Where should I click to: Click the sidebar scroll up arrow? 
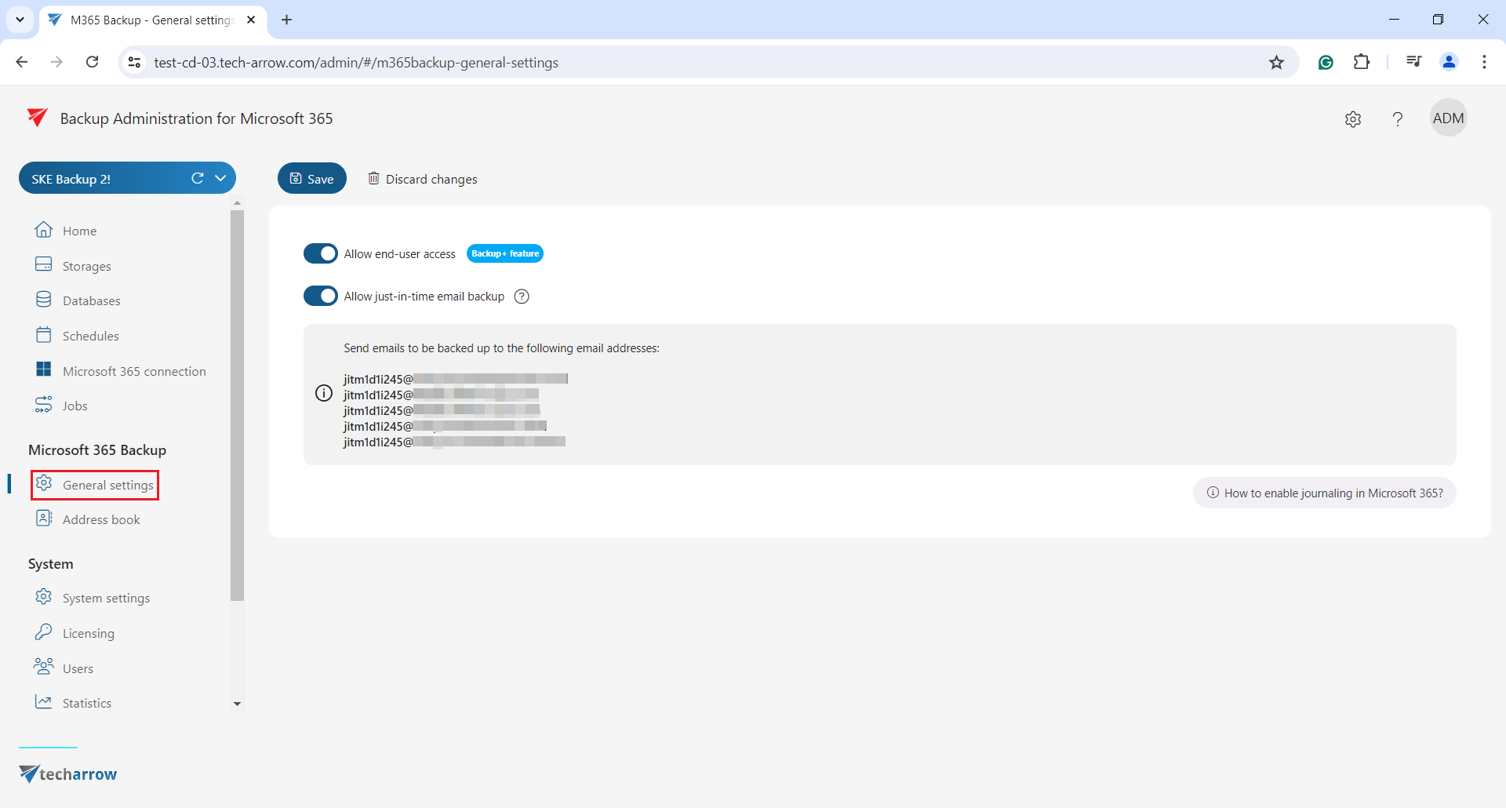pyautogui.click(x=237, y=202)
